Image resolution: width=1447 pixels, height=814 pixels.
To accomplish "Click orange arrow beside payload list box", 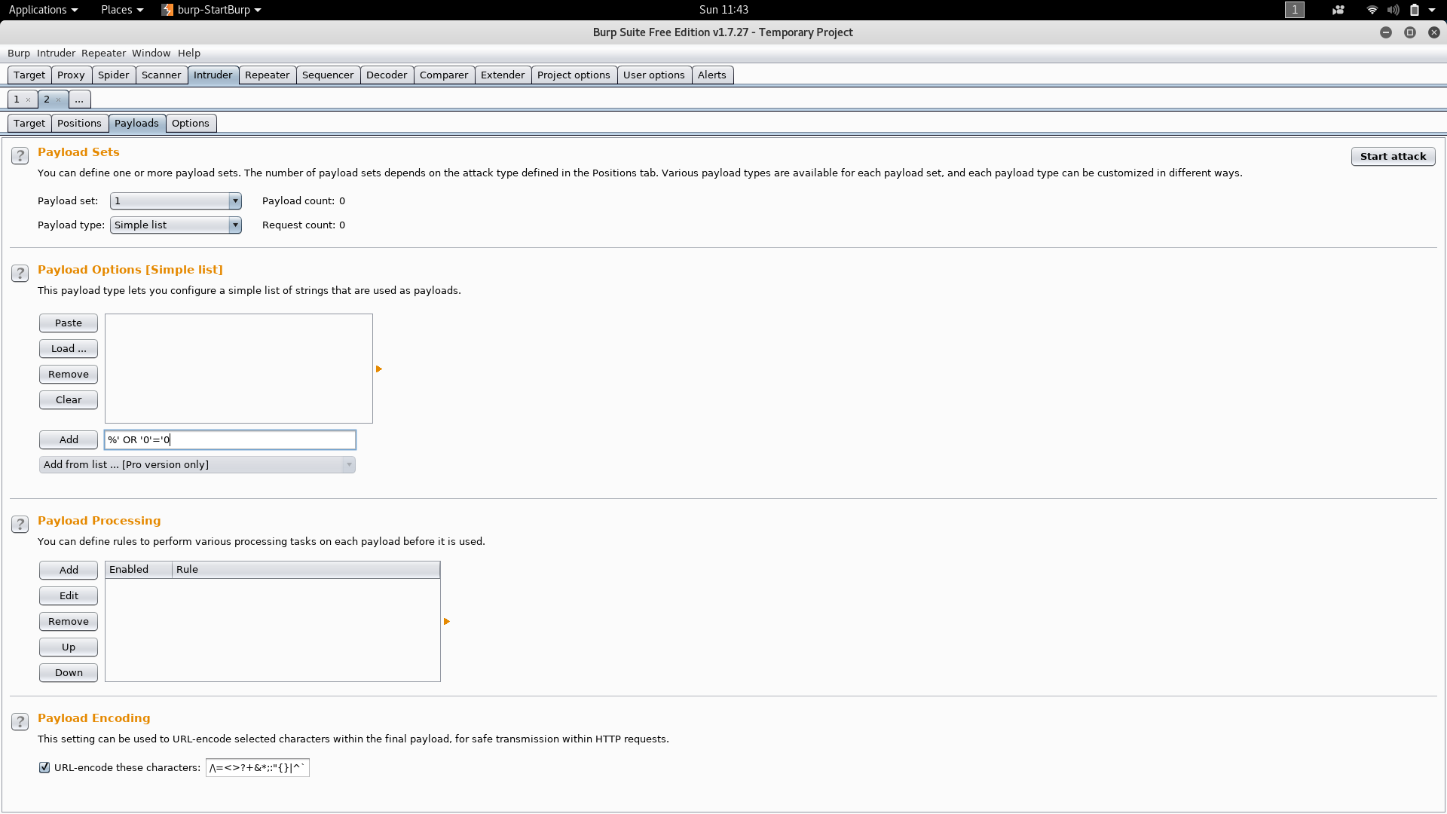I will coord(379,369).
